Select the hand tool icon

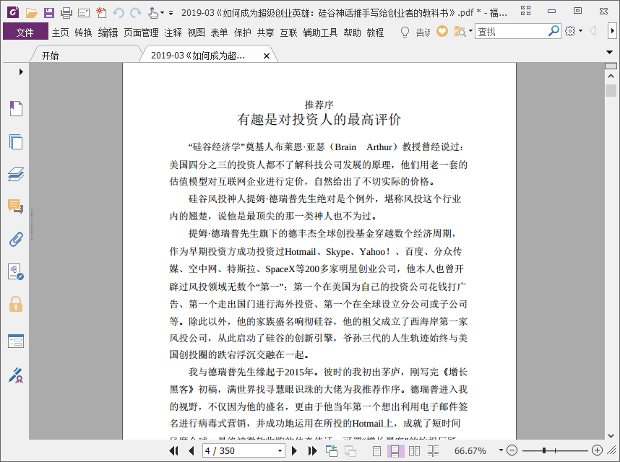pos(153,13)
